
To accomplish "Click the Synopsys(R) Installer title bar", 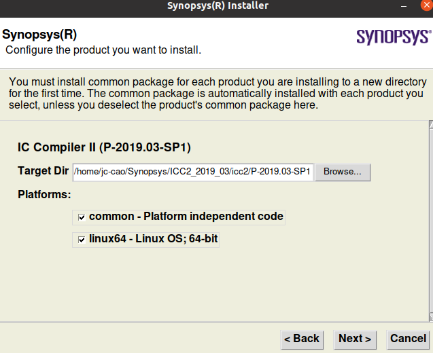I will point(218,6).
